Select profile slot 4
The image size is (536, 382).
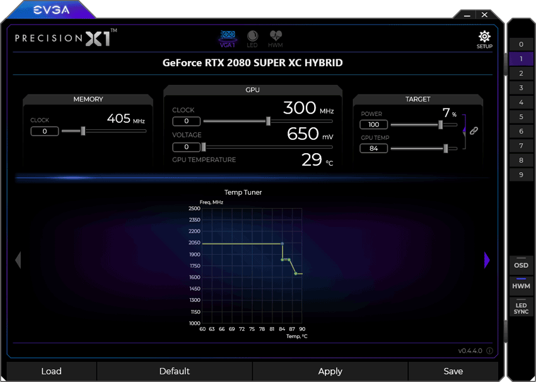point(521,102)
